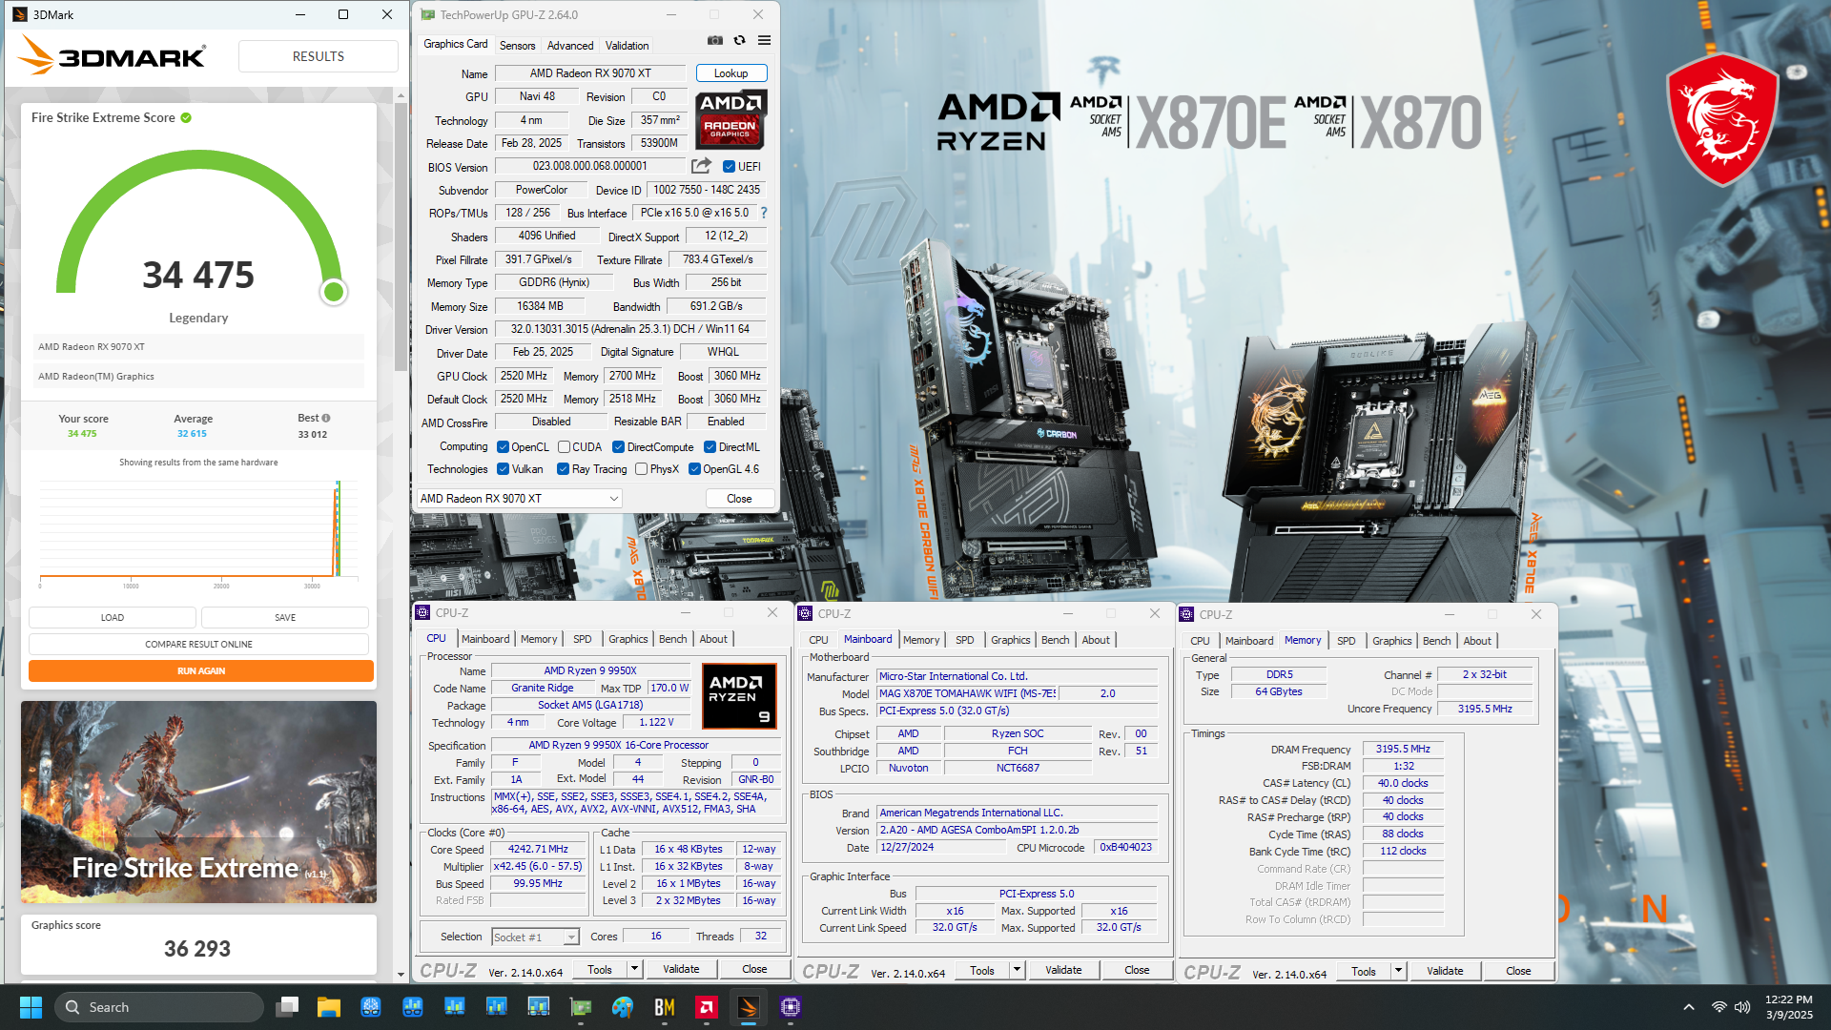Click the 3DMark icon on the taskbar
The width and height of the screenshot is (1831, 1030).
click(x=749, y=1007)
